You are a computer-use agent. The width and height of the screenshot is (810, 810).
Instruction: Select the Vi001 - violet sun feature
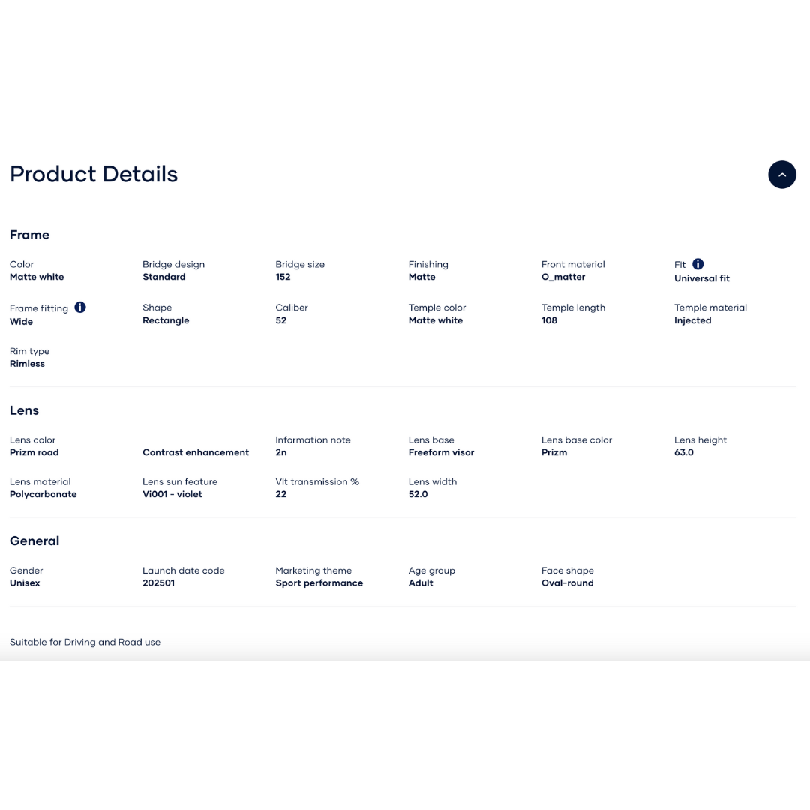coord(172,494)
